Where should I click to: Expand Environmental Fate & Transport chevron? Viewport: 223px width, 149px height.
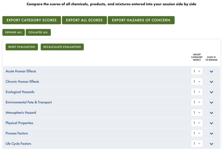(211, 103)
